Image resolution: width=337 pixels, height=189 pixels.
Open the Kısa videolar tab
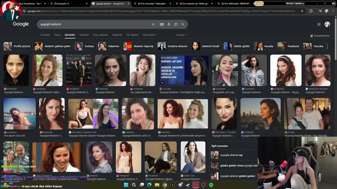101,35
